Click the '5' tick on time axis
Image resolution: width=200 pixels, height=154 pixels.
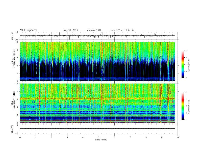point(99,137)
